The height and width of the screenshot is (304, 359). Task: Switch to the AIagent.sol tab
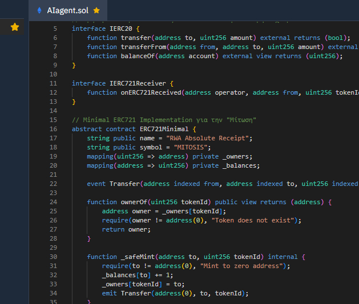pos(68,10)
